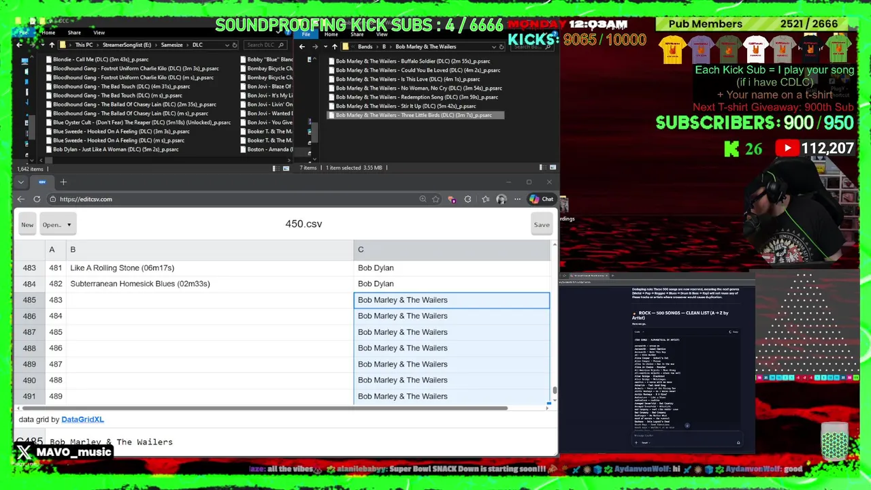The height and width of the screenshot is (490, 871).
Task: Go back in the browser
Action: [x=20, y=199]
